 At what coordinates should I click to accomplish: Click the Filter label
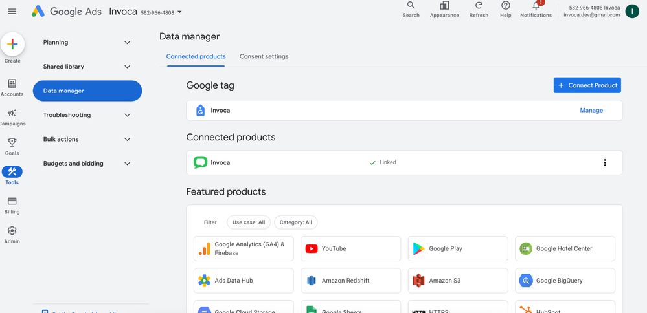click(x=210, y=222)
